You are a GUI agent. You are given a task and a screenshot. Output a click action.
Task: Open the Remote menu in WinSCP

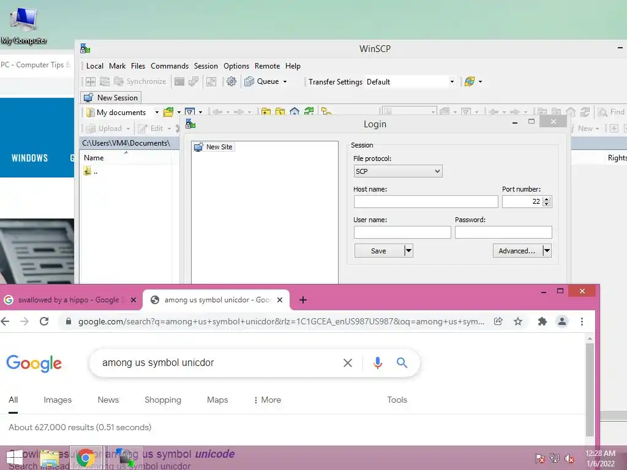click(267, 66)
